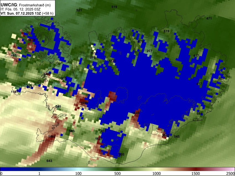Click the map value 1639
The width and height of the screenshot is (235, 176).
pyautogui.click(x=32, y=40)
